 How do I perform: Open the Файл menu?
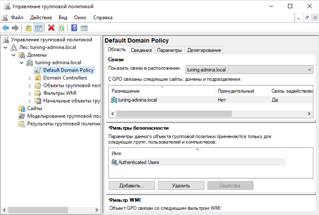17,17
